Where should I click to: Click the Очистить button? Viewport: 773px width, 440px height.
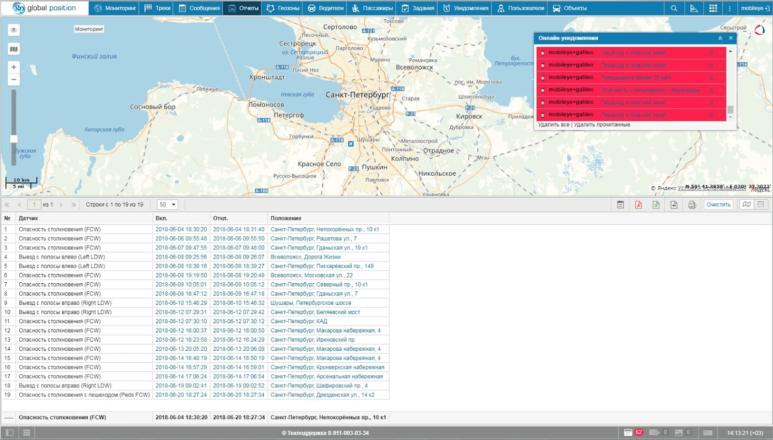[718, 205]
